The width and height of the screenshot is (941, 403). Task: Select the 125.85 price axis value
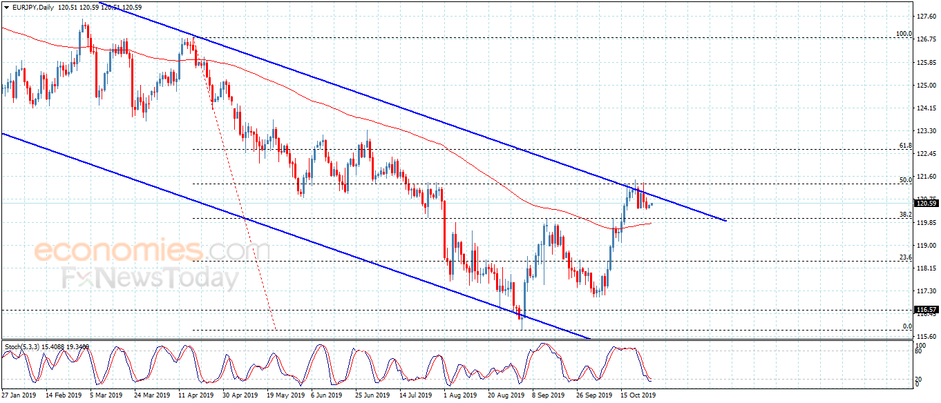926,63
